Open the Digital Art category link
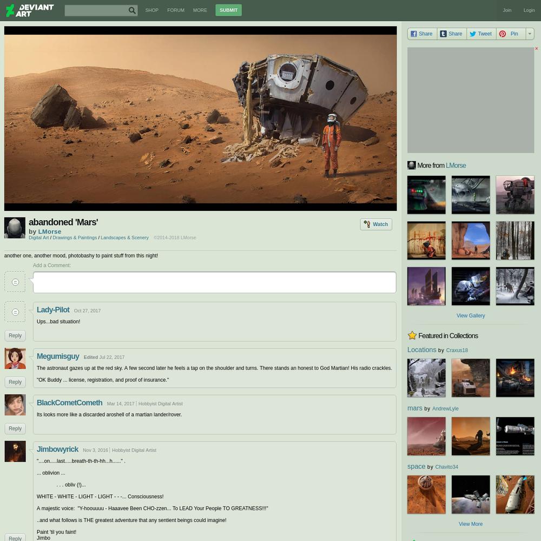Viewport: 541px width, 541px height. [38, 237]
